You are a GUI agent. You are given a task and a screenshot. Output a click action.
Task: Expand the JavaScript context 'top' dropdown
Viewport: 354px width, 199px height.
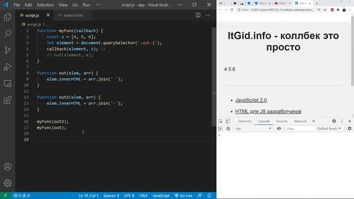click(x=253, y=128)
